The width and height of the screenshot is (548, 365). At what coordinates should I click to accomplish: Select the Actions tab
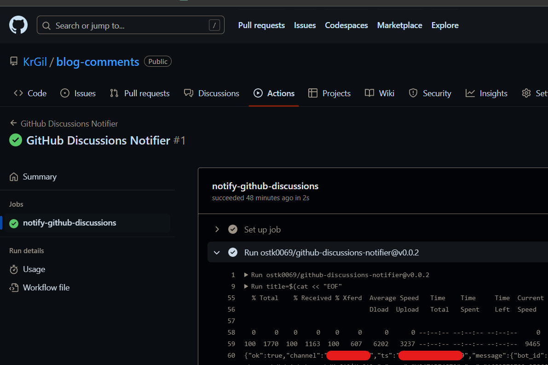click(x=274, y=93)
